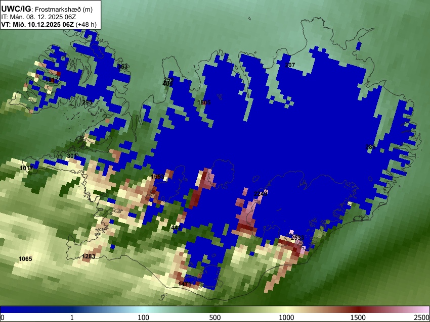
Task: Click the map value label 1517
Action: click(x=52, y=80)
